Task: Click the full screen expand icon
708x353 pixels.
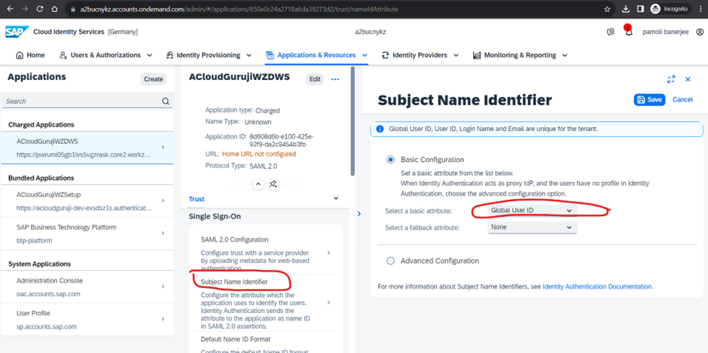Action: (671, 79)
